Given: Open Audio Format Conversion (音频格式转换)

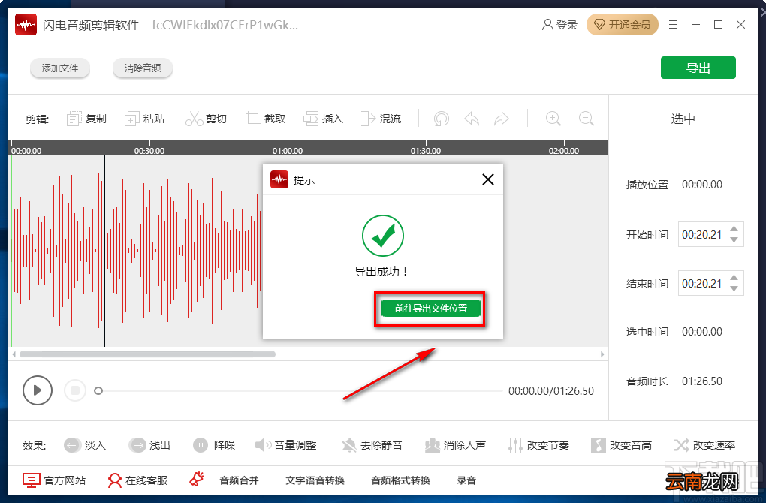Looking at the screenshot, I should (x=400, y=480).
